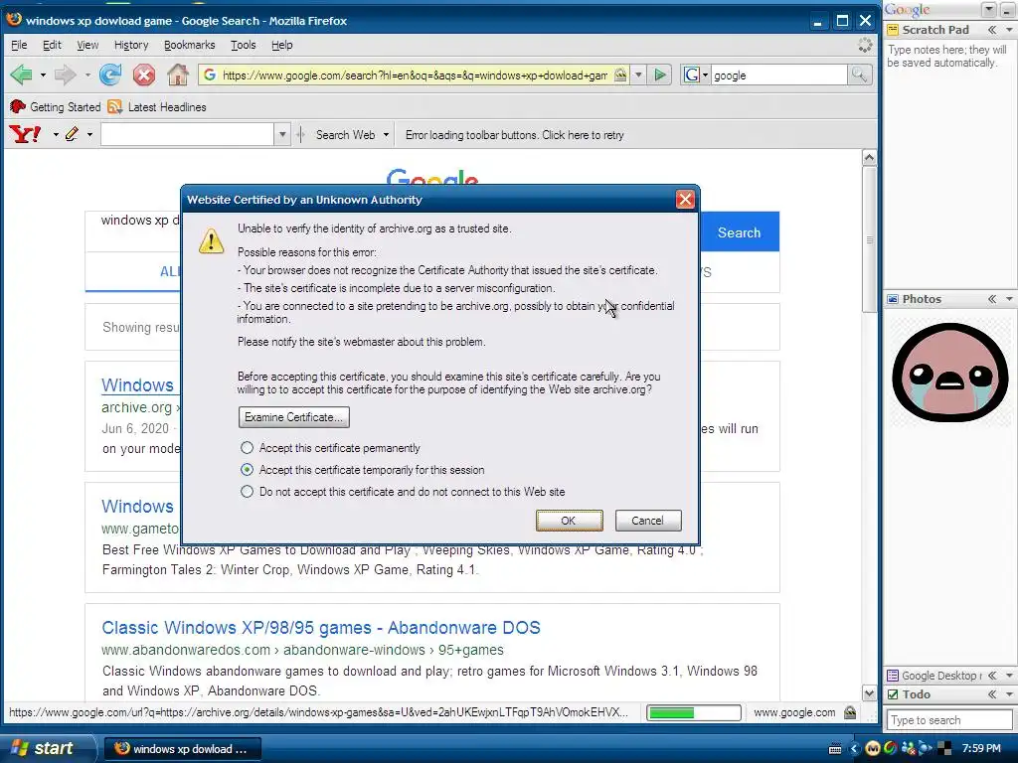Screen dimensions: 1018x763
Task: Click the Yahoo toolbar pencil icon
Action: pyautogui.click(x=72, y=134)
